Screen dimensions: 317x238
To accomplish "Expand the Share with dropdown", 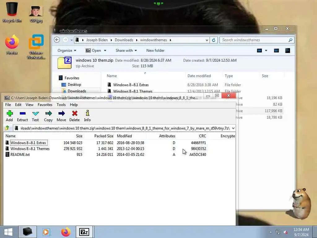I will click(x=126, y=51).
